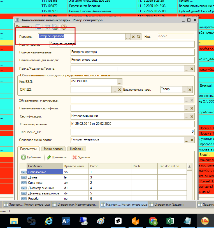Open selection for Наименование сертификат
Viewport: 214px width, 228px height.
pos(187,109)
